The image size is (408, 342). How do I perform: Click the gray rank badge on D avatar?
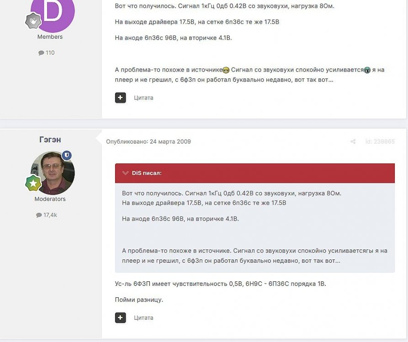33,21
